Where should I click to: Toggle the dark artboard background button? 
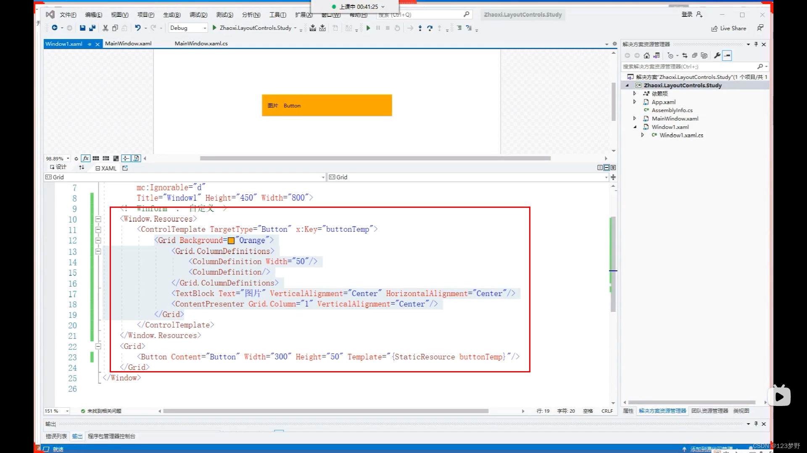[116, 158]
